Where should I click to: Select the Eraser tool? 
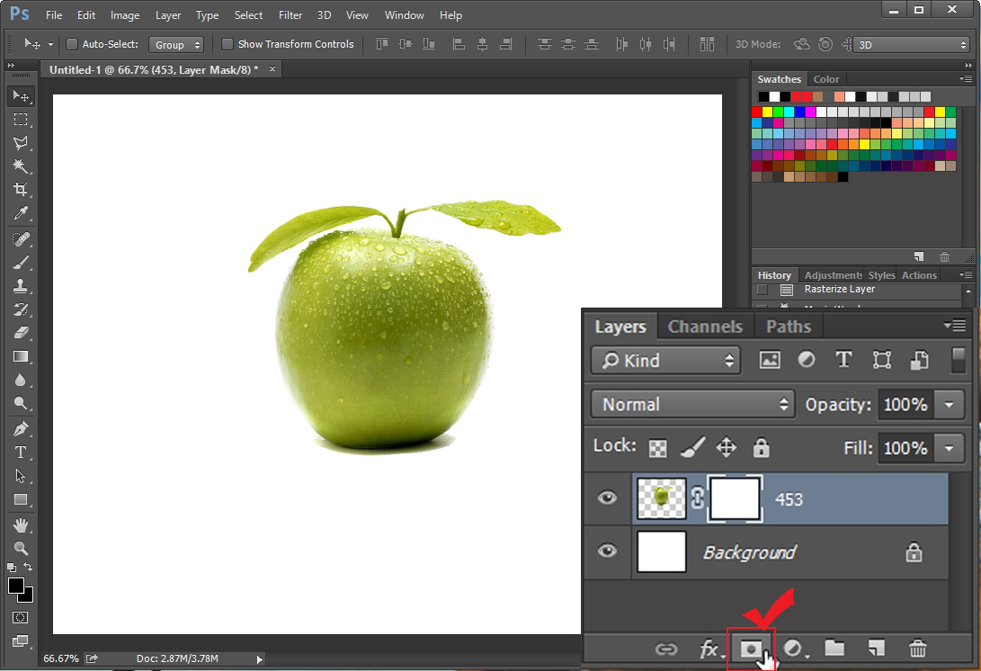pos(21,333)
